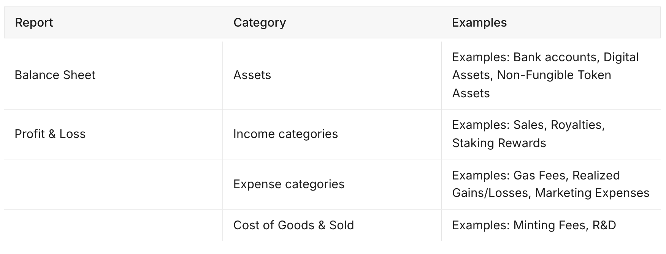Click the Report column header
Image resolution: width=666 pixels, height=254 pixels.
[x=34, y=23]
